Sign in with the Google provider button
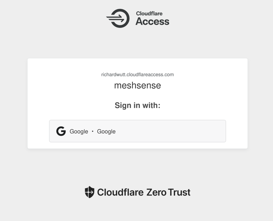Screen dimensions: 273x221 pyautogui.click(x=137, y=131)
